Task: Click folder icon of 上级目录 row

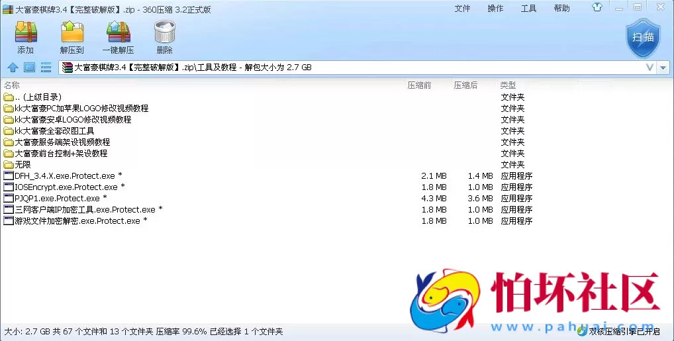Action: tap(8, 97)
